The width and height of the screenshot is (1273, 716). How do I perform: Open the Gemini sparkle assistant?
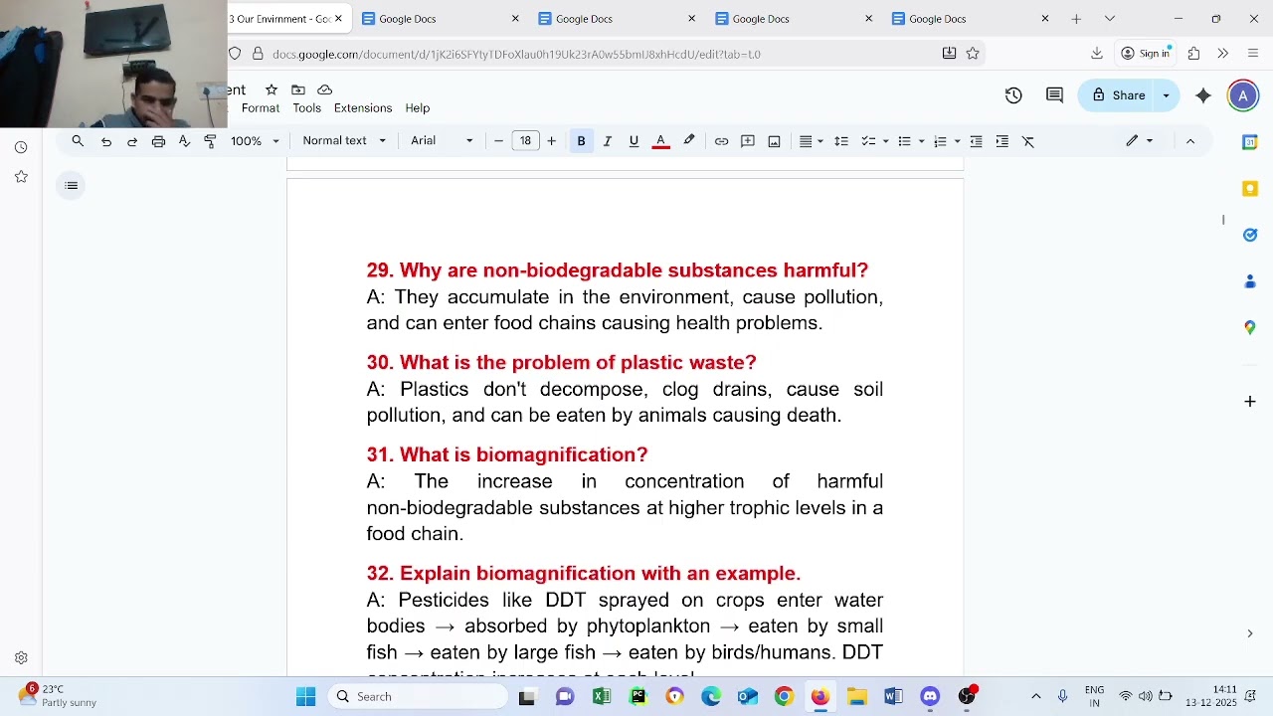coord(1203,95)
